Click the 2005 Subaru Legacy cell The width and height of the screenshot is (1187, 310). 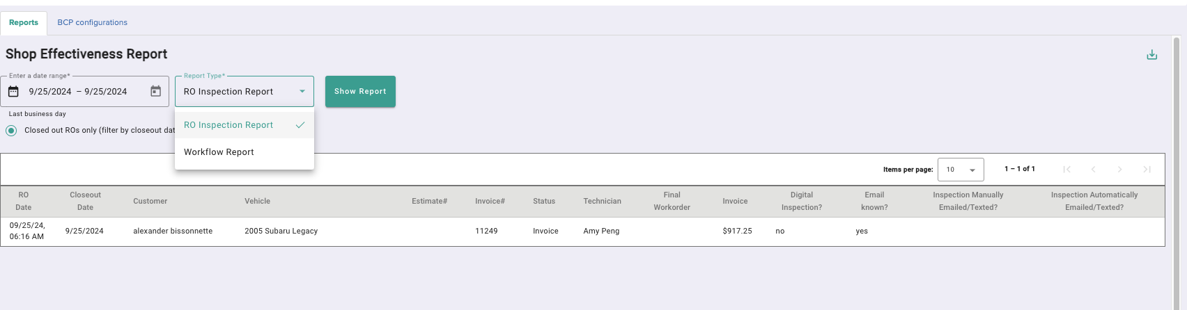(x=281, y=231)
